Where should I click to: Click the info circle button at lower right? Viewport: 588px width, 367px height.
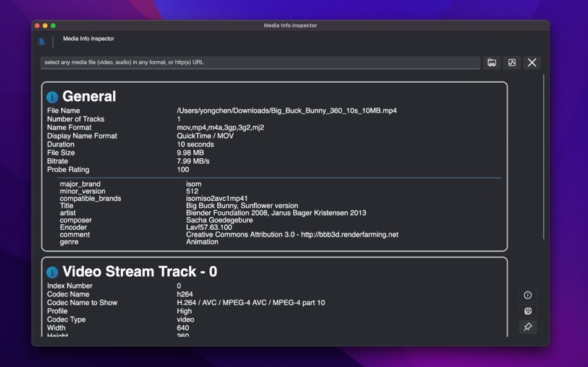[x=527, y=295]
